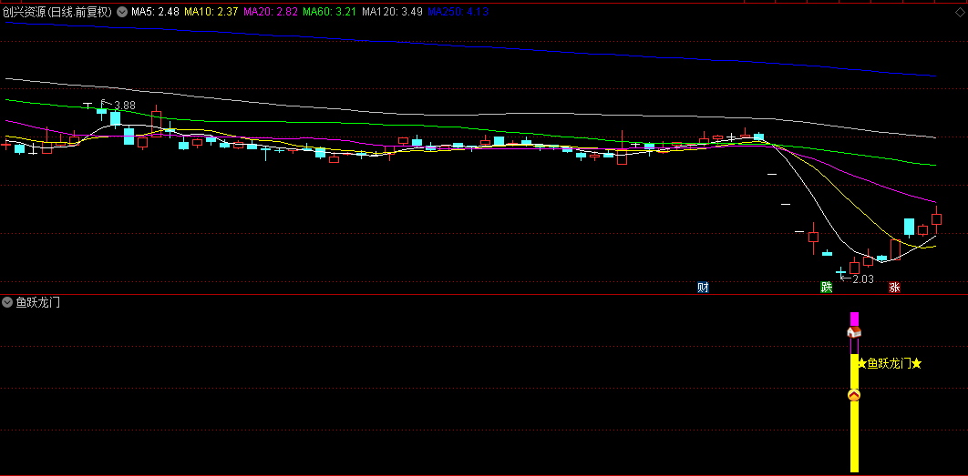Select the blue MA250 average label
This screenshot has height=476, width=968.
458,12
